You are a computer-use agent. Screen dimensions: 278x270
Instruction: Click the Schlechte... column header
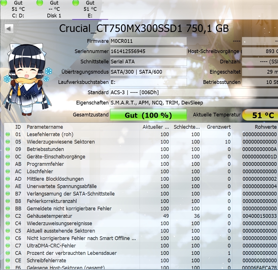click(x=186, y=127)
